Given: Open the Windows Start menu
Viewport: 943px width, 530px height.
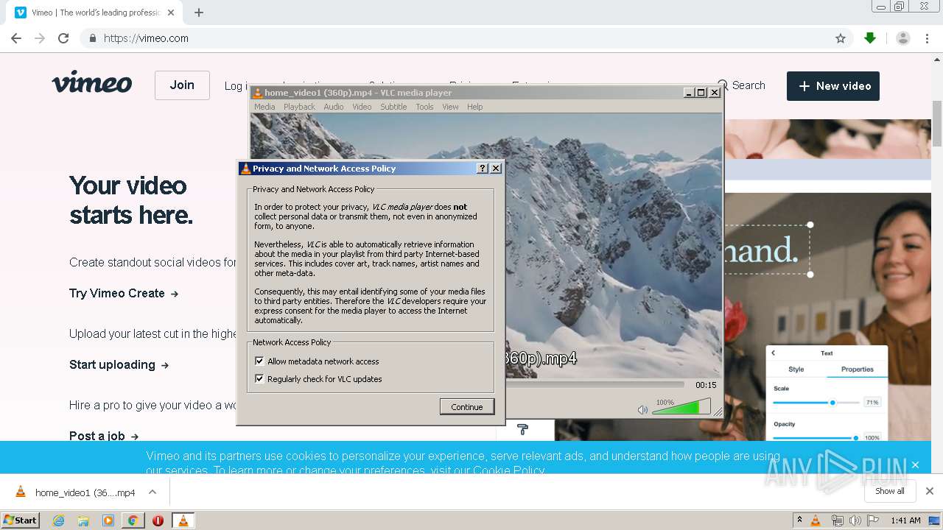Looking at the screenshot, I should pos(20,520).
